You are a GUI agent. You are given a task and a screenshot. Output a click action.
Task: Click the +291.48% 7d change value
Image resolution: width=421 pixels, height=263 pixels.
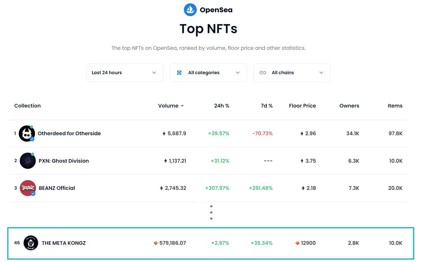261,188
